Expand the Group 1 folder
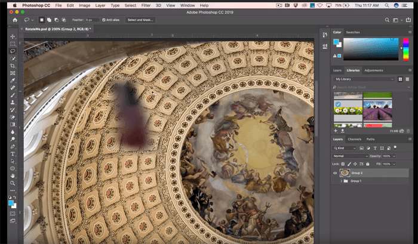The height and width of the screenshot is (244, 418). 341,181
